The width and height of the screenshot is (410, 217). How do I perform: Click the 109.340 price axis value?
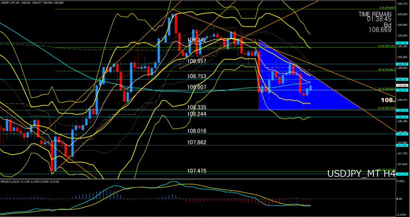[402, 36]
